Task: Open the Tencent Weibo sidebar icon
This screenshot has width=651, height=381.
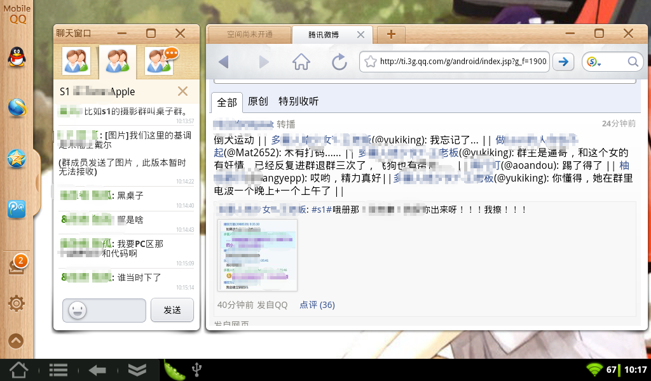Action: point(17,209)
